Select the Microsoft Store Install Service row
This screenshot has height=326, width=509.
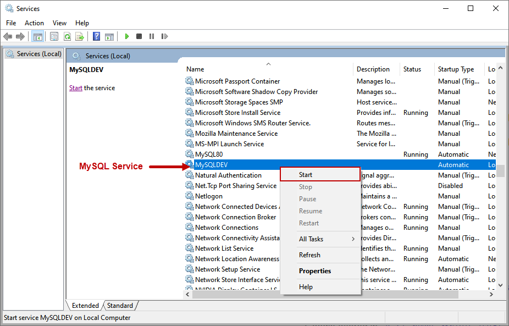coord(340,112)
